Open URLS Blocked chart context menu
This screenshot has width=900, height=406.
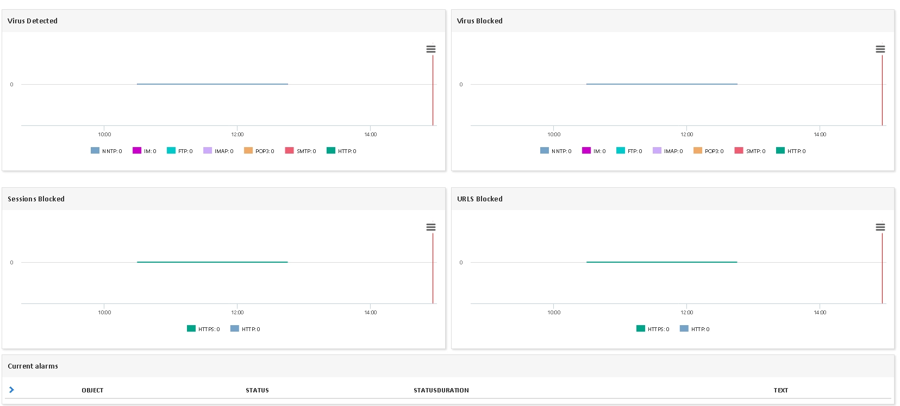880,227
